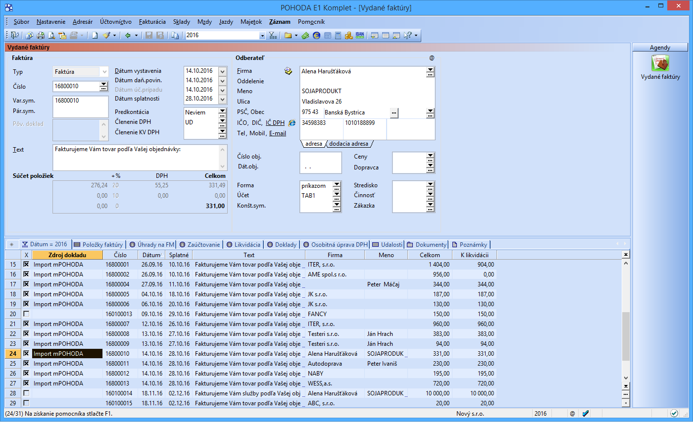
Task: Switch to Likvidácia tab
Action: 244,245
